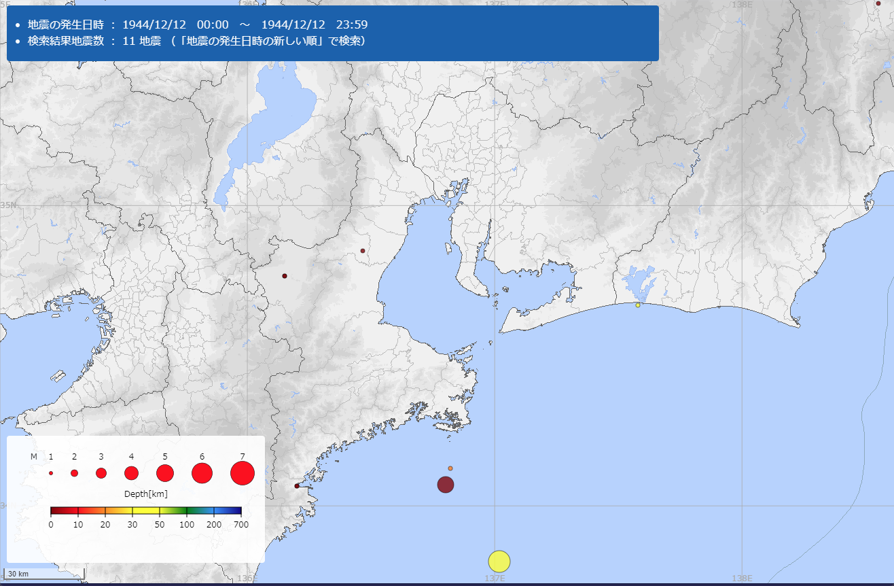Click the 検索結果地震数 11 地震 line
The height and width of the screenshot is (586, 894).
[x=197, y=41]
